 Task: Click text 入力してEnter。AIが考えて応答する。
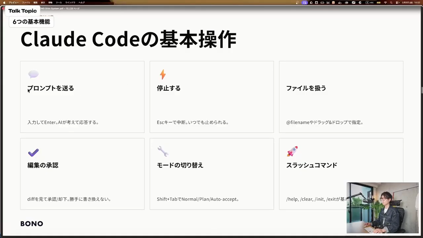pyautogui.click(x=63, y=122)
